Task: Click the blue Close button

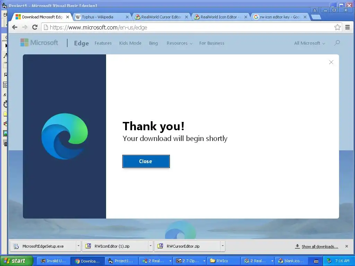Action: pos(146,161)
